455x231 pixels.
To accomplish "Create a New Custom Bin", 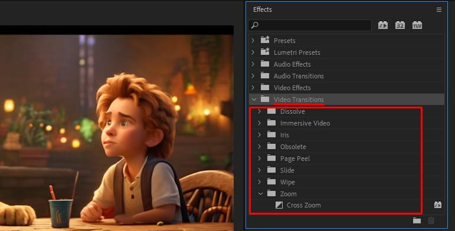I will pyautogui.click(x=417, y=221).
